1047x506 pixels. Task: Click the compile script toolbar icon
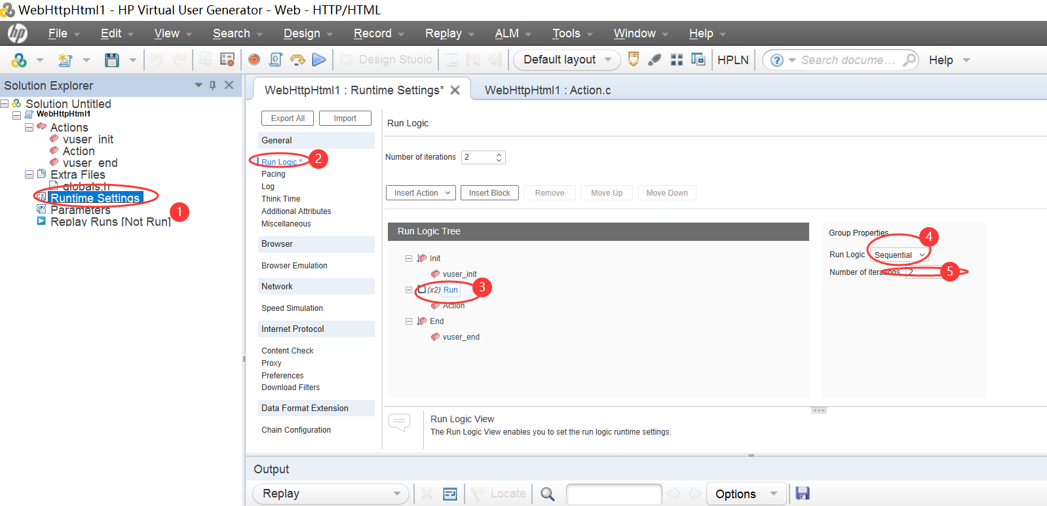click(x=276, y=60)
